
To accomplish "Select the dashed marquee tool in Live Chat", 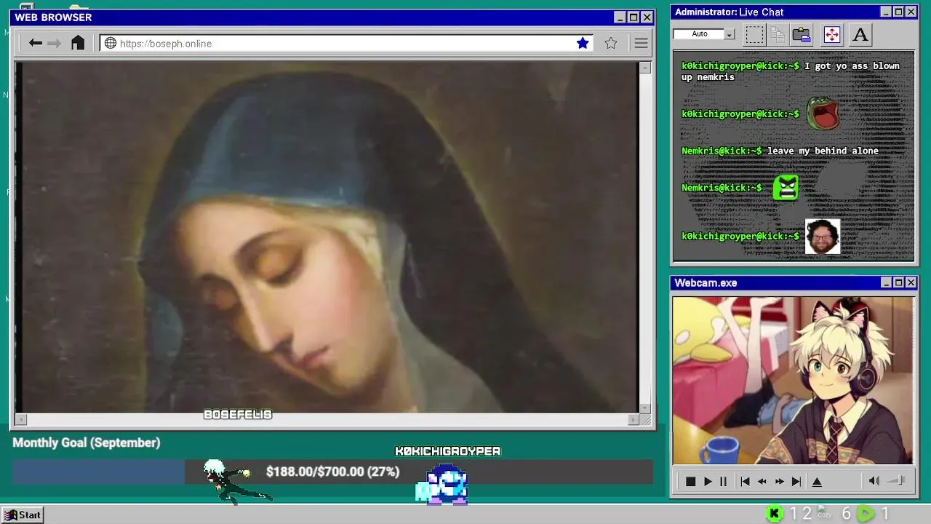I will [x=755, y=34].
